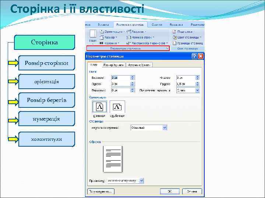Viewport: 265px width, 198px height.
Task: Click the dialog help question mark button
Action: click(x=194, y=56)
